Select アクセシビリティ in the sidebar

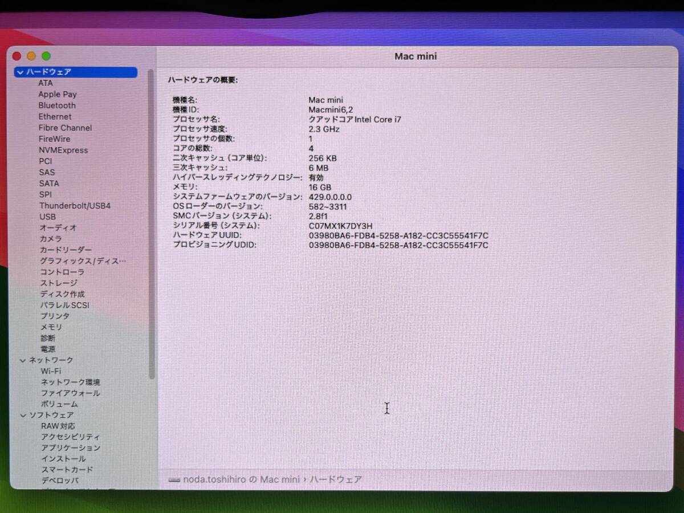pos(71,437)
